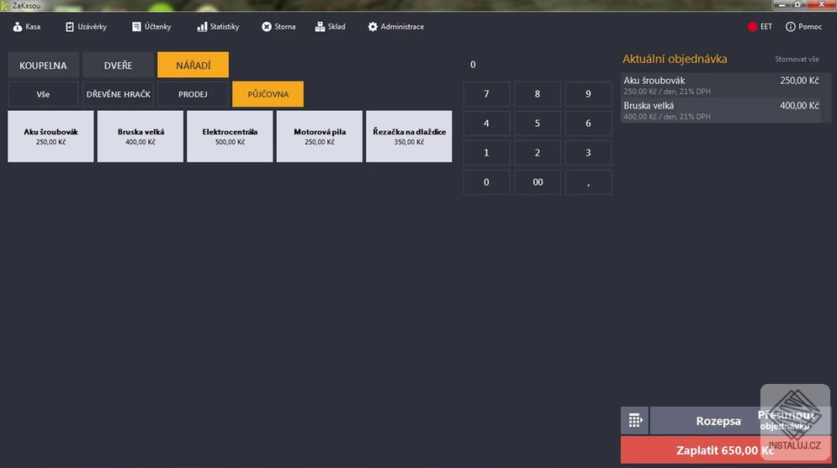
Task: Tap keypad number 7
Action: pos(486,94)
